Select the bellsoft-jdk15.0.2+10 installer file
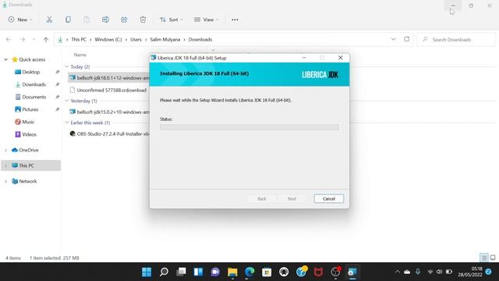 (x=109, y=112)
